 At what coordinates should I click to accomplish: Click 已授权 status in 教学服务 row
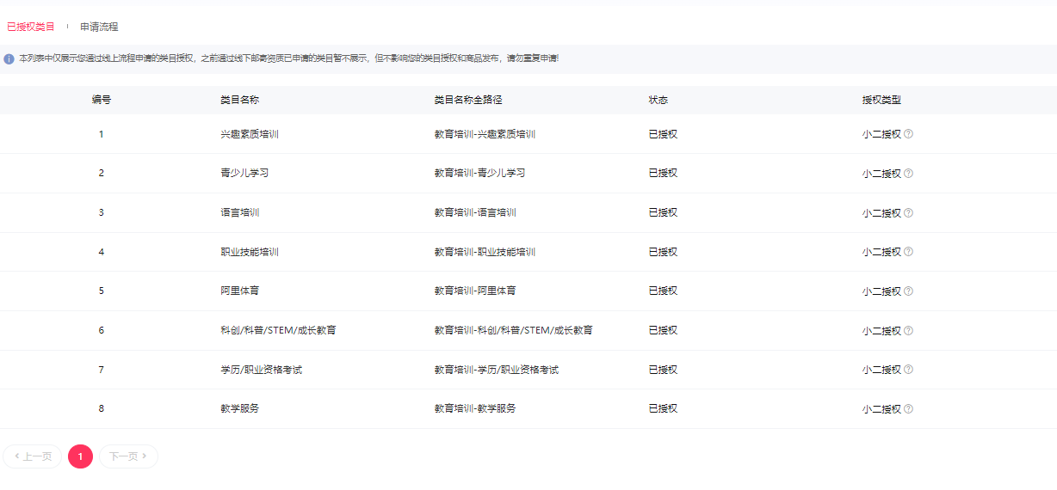click(663, 409)
